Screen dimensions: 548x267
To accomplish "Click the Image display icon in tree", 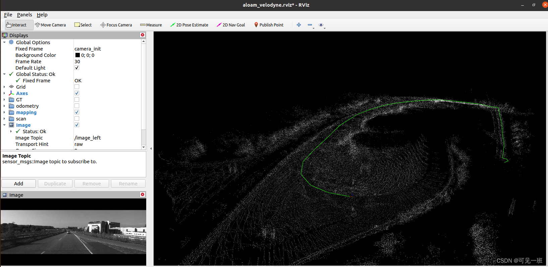I will click(x=11, y=125).
